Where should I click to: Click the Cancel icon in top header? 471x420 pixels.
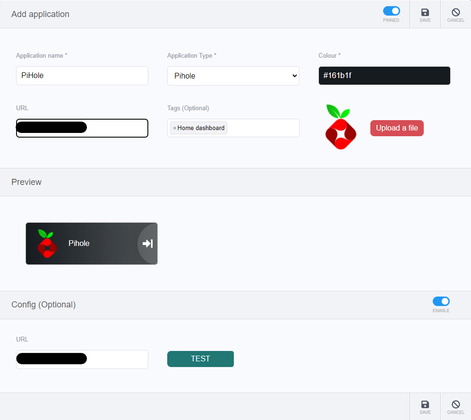pyautogui.click(x=455, y=13)
